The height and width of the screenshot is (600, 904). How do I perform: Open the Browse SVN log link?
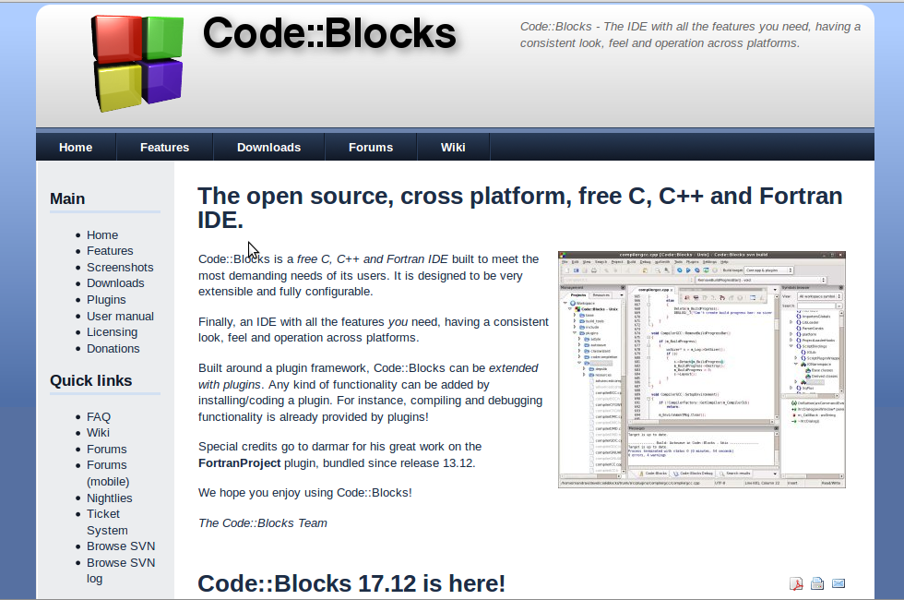(x=121, y=570)
